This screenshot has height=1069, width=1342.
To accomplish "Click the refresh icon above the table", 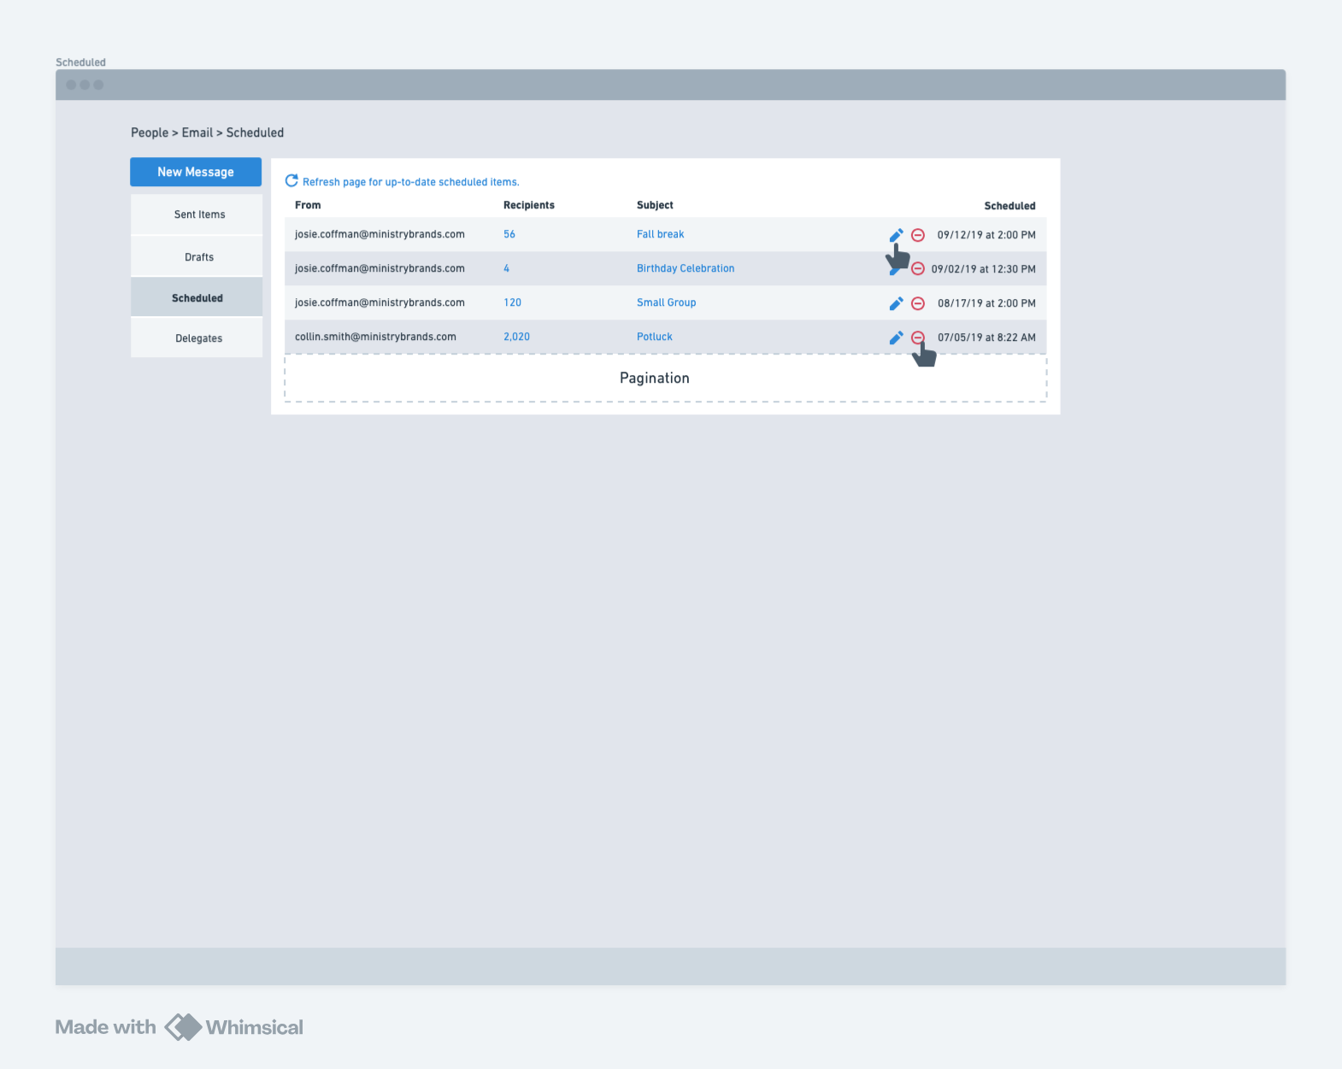I will coord(291,180).
